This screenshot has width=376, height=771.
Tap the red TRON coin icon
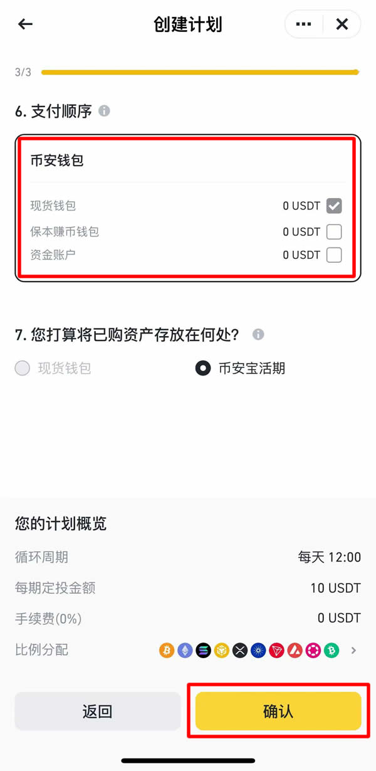point(276,651)
